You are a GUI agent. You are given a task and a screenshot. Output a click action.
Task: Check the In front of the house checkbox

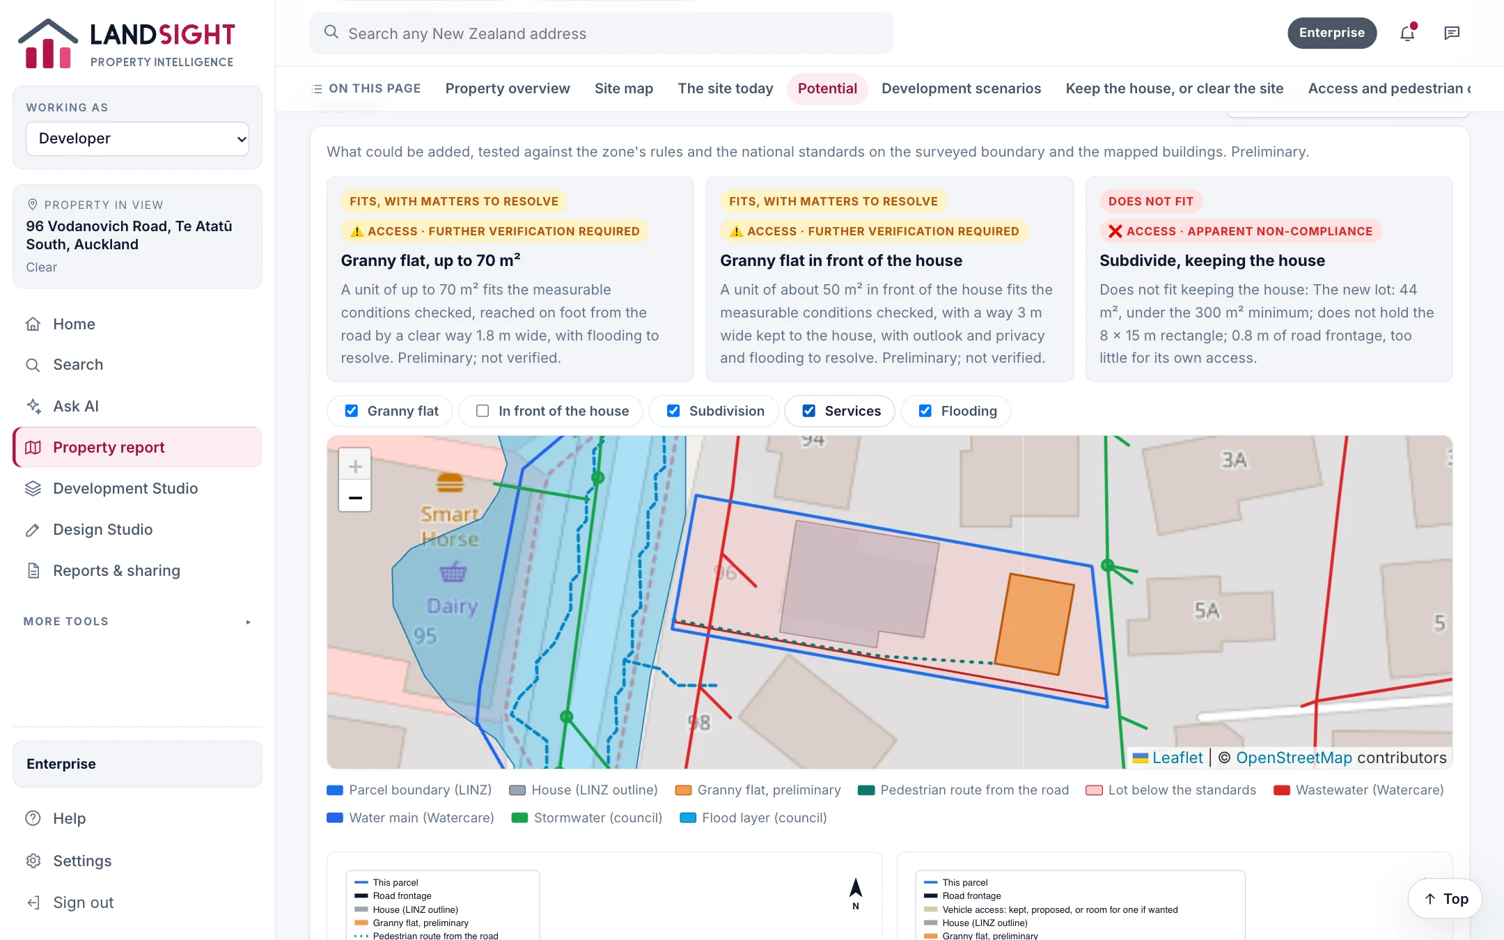(483, 411)
